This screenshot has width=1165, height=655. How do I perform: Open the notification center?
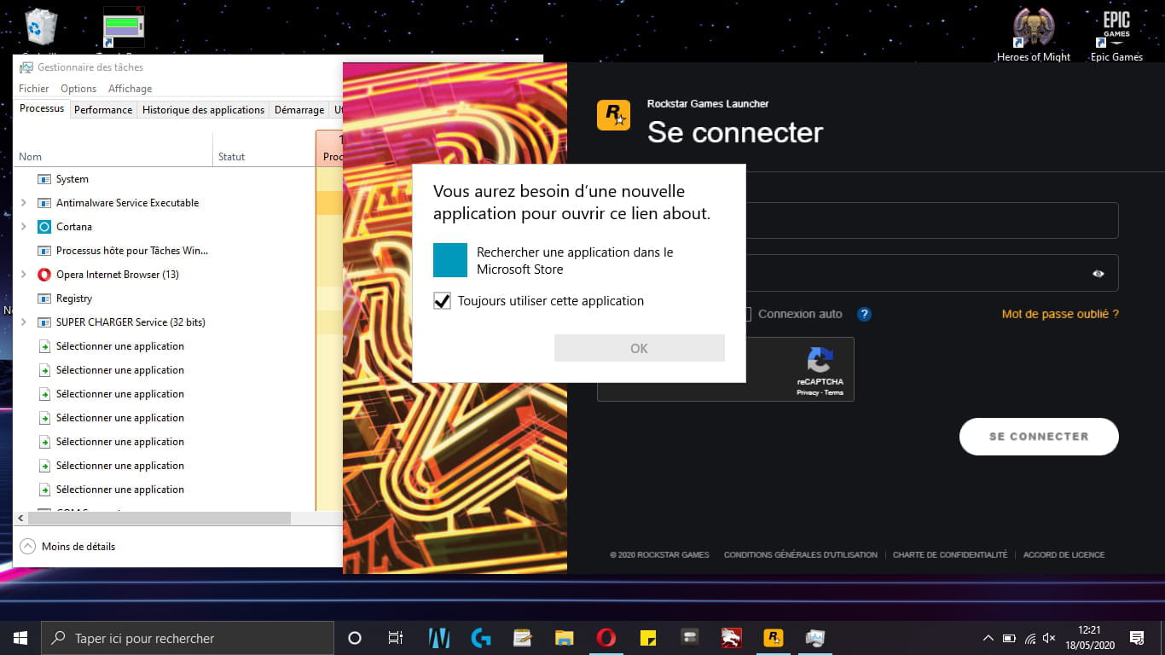[1137, 638]
